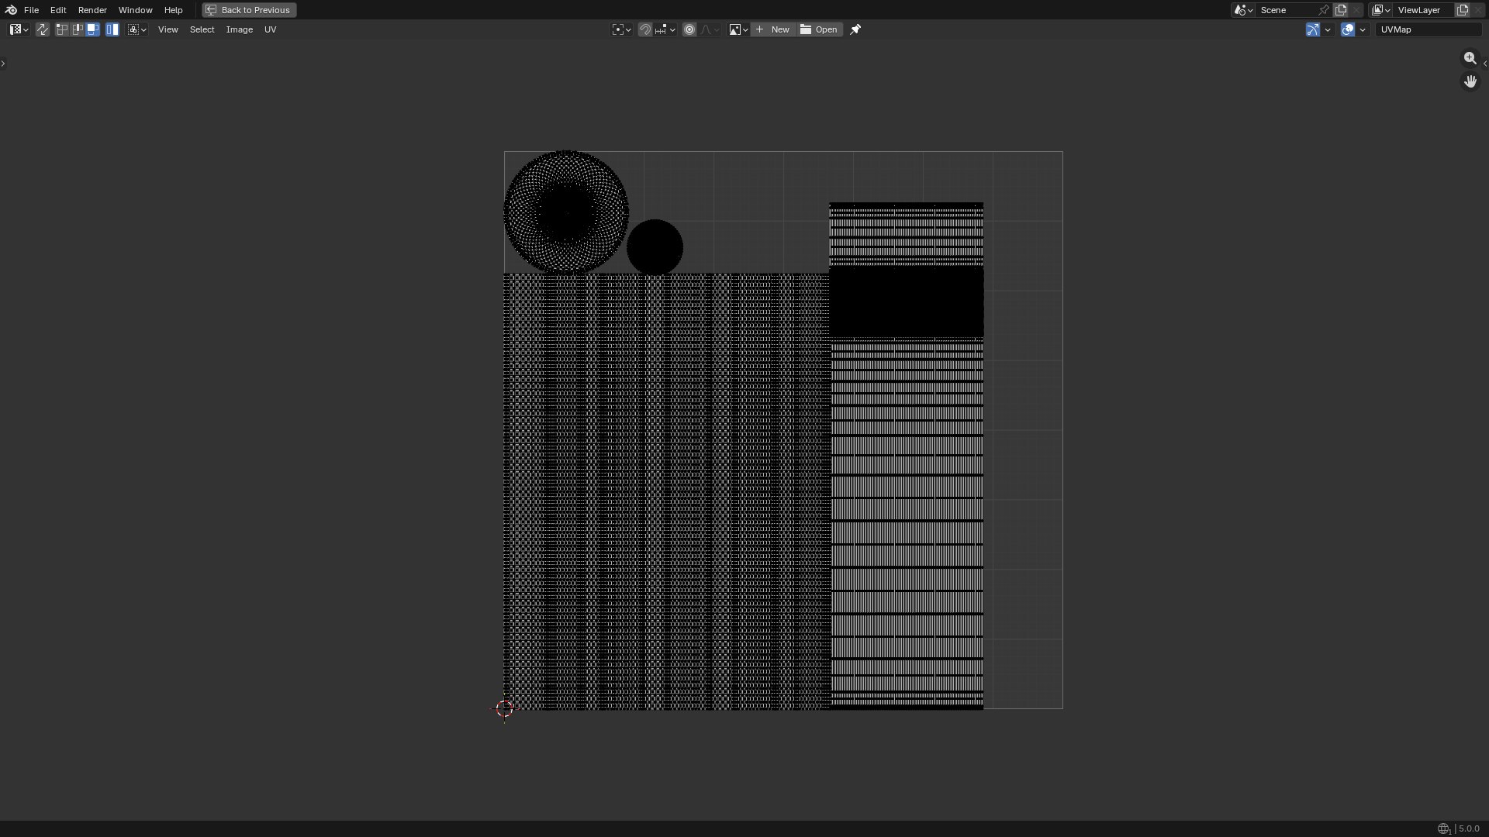Toggle the image pin icon
Viewport: 1489px width, 837px height.
click(x=855, y=29)
